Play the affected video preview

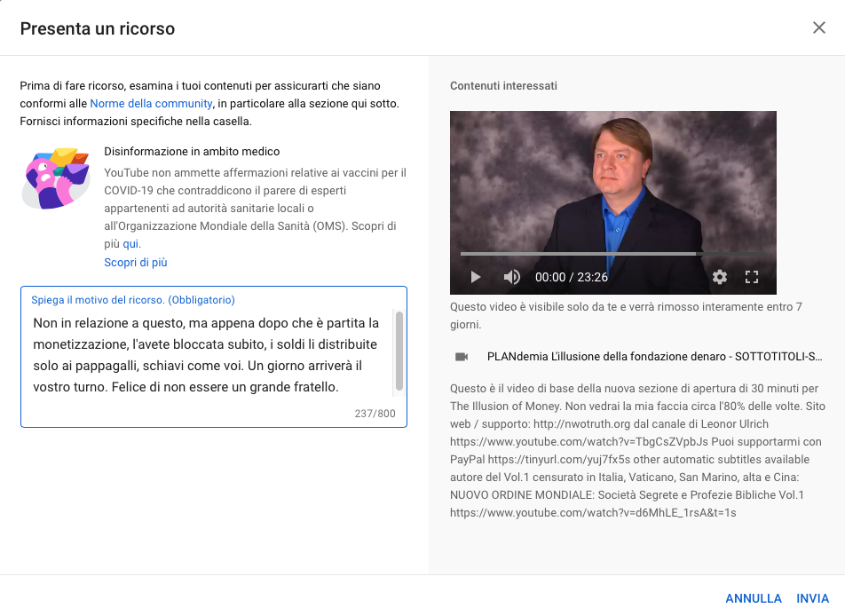click(476, 277)
